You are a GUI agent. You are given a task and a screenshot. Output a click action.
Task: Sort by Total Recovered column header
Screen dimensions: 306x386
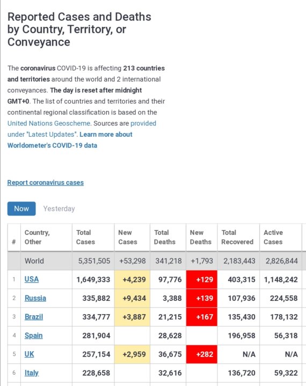pyautogui.click(x=238, y=237)
